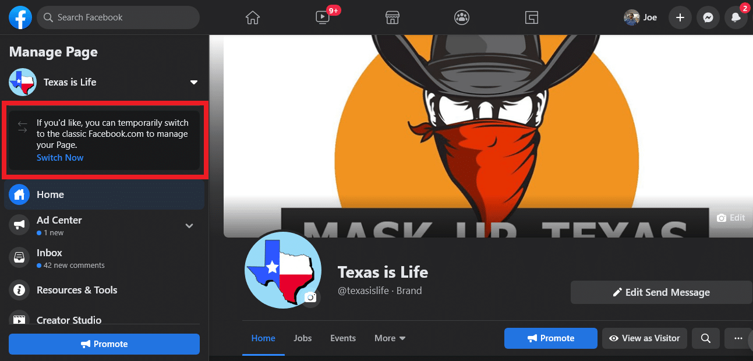The image size is (753, 361).
Task: Open Inbox in sidebar
Action: pyautogui.click(x=104, y=258)
